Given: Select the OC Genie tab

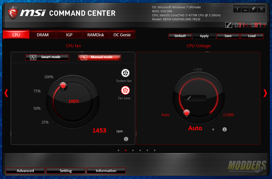Looking at the screenshot, I should (x=122, y=35).
